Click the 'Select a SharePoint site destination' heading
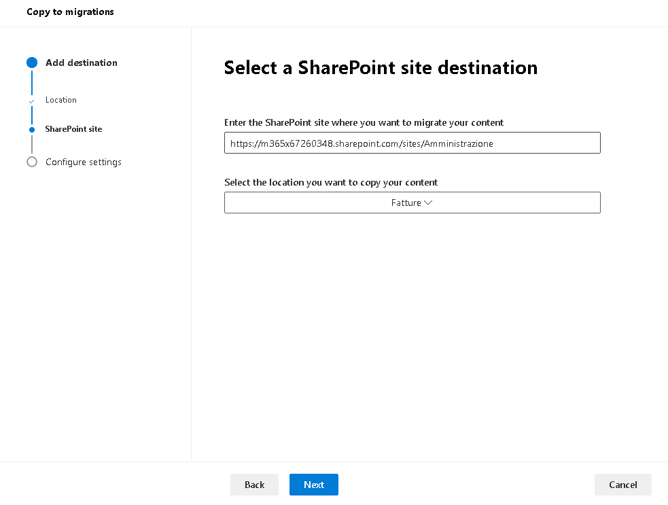Viewport: 668px width, 505px height. pyautogui.click(x=381, y=68)
